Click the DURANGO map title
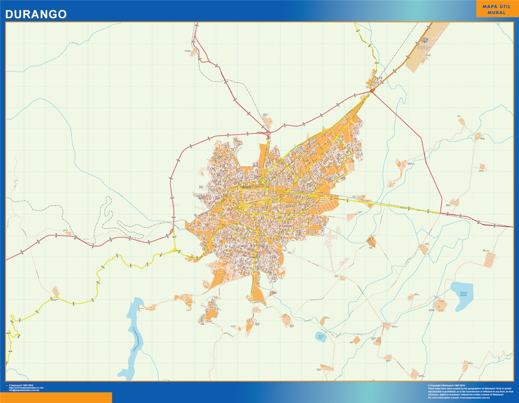519x403 pixels. point(36,14)
